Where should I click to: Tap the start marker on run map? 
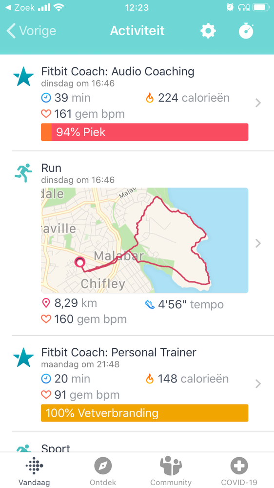80,262
